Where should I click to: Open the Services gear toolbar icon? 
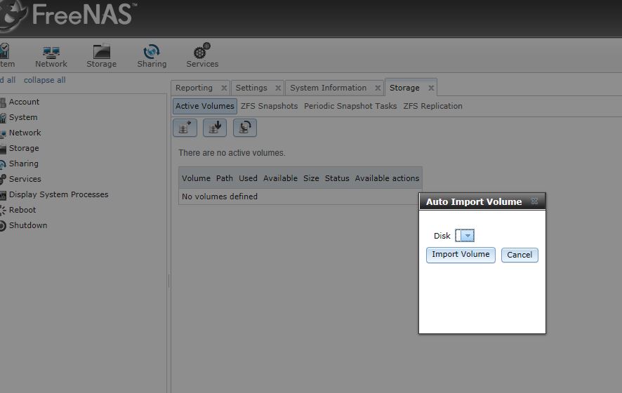click(x=202, y=56)
